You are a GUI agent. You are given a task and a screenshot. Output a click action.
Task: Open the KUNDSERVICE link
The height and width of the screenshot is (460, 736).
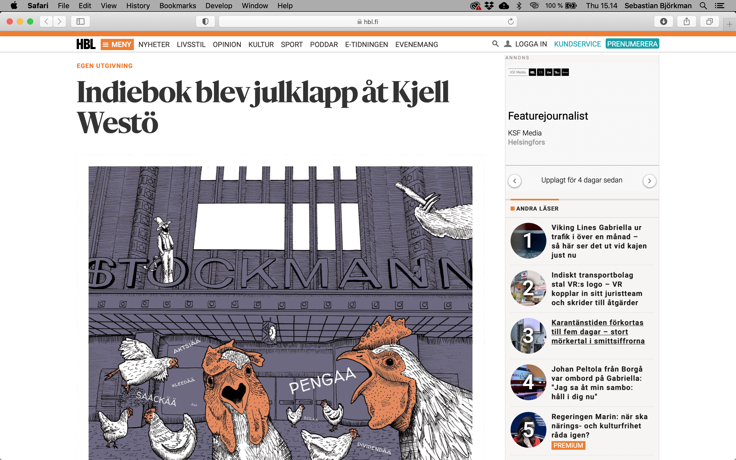[577, 44]
